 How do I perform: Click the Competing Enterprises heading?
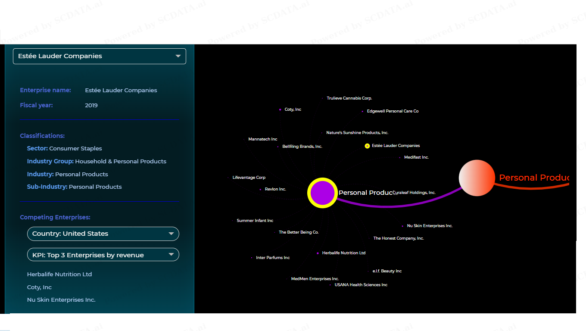tap(55, 218)
